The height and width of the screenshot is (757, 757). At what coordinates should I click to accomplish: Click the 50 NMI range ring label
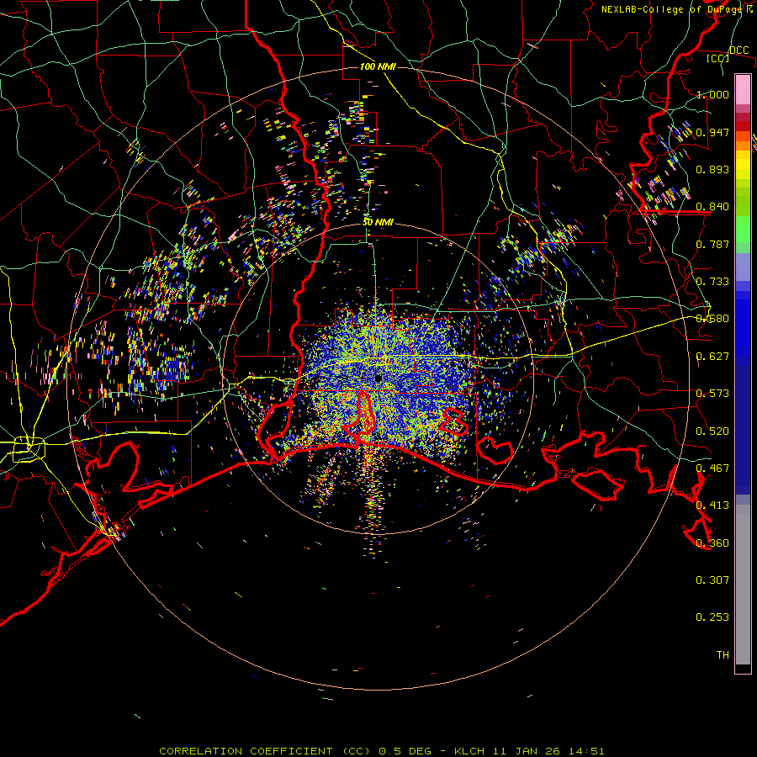(378, 222)
